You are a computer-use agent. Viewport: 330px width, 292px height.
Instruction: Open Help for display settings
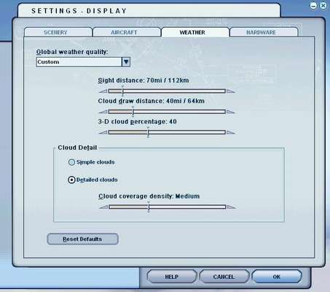[172, 277]
